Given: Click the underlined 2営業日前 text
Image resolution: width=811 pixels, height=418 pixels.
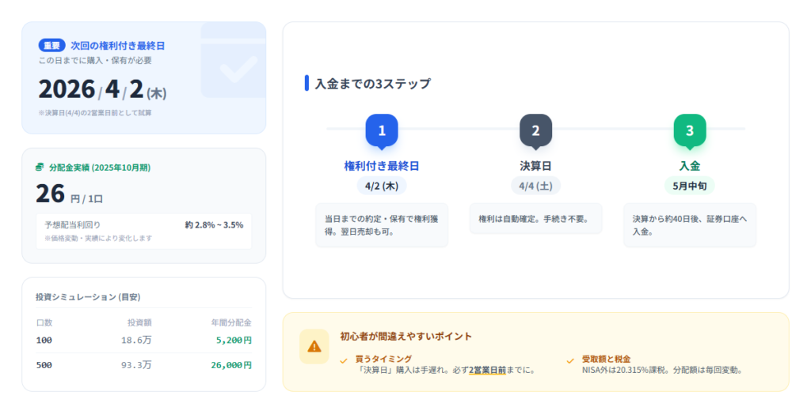Looking at the screenshot, I should (x=487, y=370).
